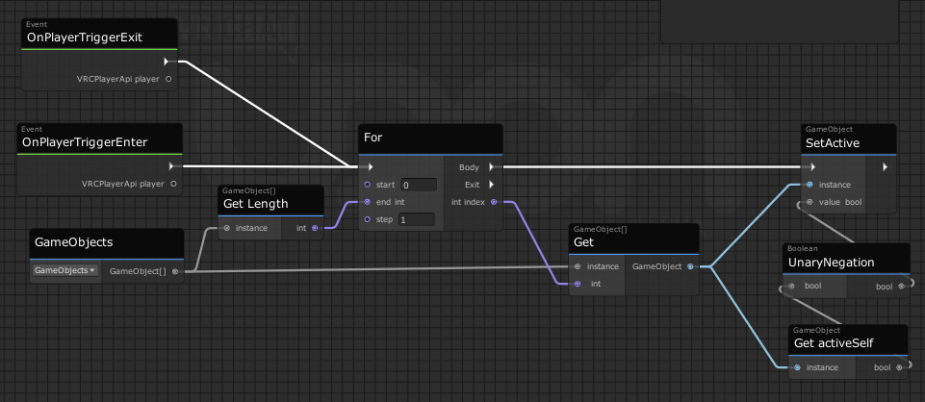Select the UnaryNegation node title

[x=832, y=263]
